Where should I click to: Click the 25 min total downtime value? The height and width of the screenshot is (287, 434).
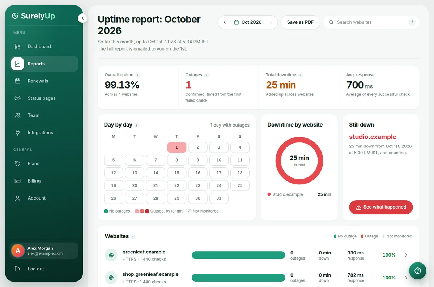click(281, 85)
